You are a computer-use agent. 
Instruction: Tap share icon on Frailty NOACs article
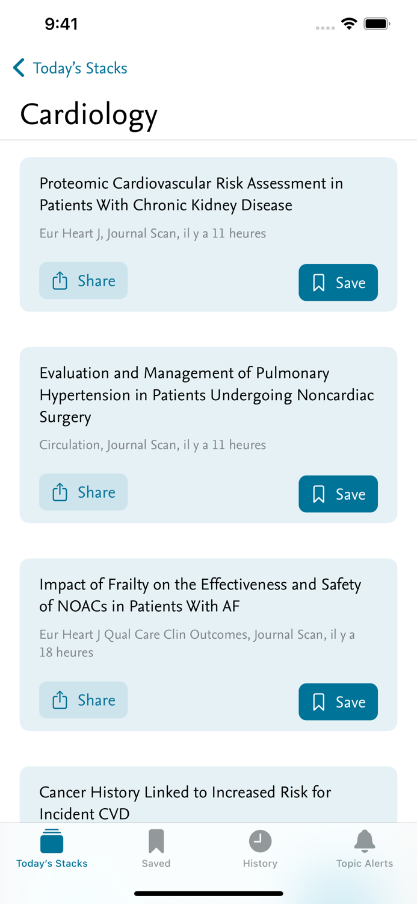click(x=60, y=700)
